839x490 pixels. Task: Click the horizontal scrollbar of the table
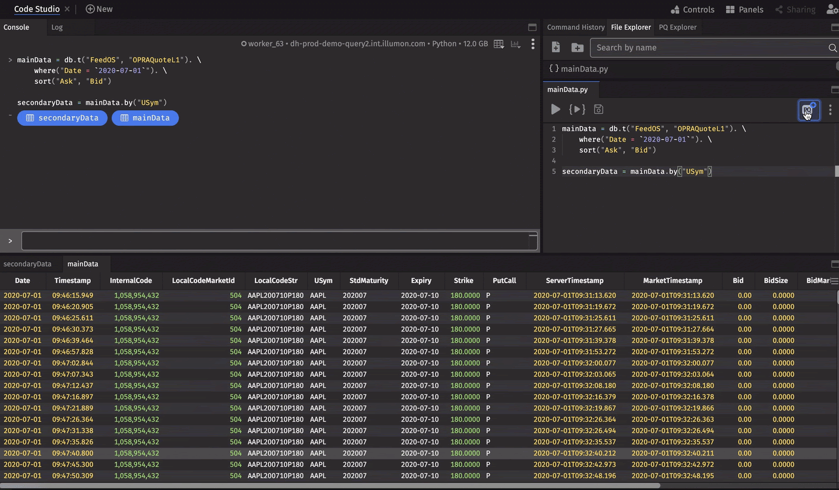click(330, 485)
